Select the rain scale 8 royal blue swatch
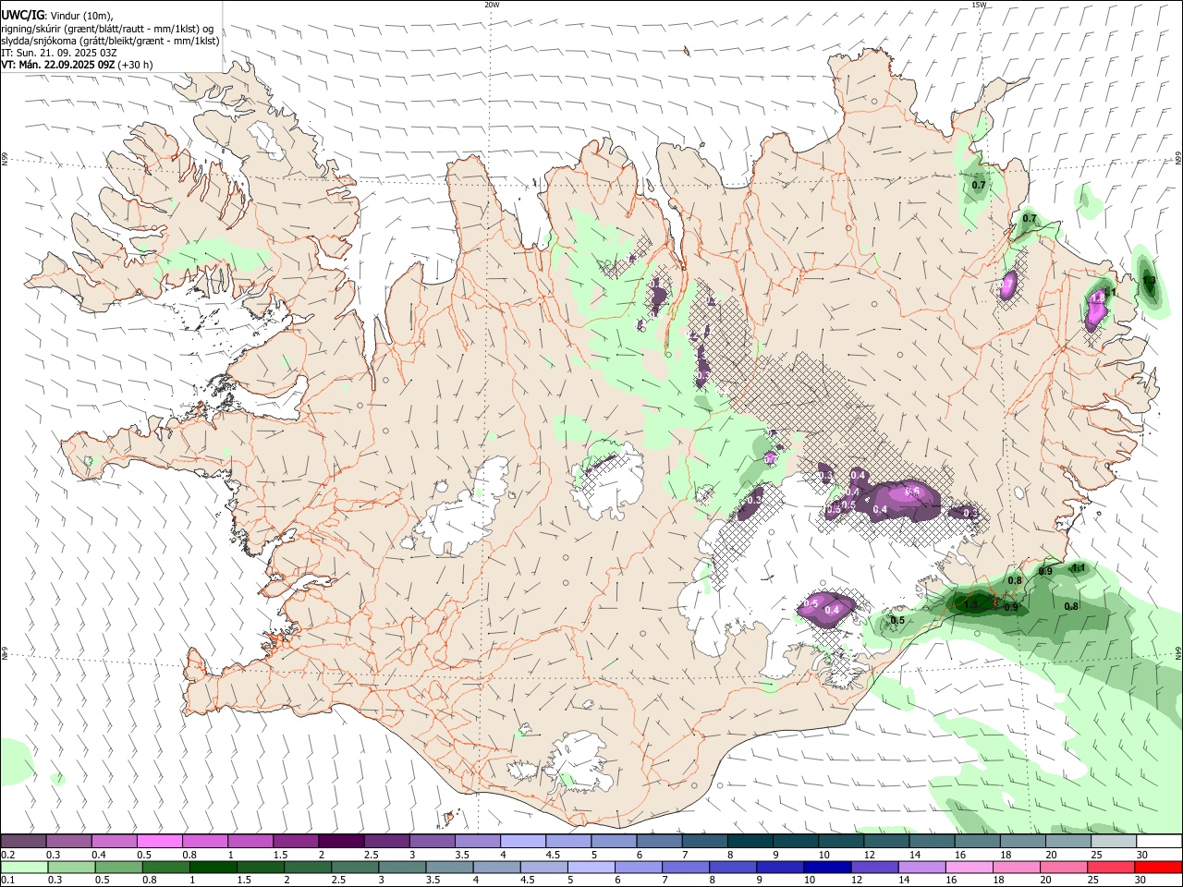Screen dimensions: 1183x887 point(732,868)
